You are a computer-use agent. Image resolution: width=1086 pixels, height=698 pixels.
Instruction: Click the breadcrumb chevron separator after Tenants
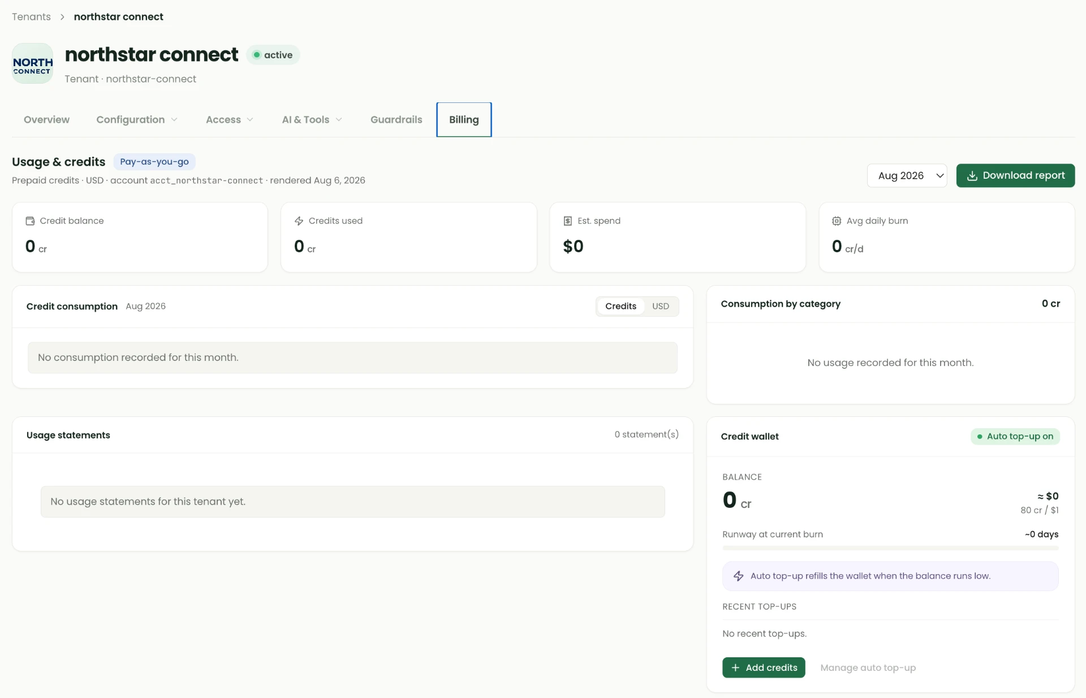pyautogui.click(x=62, y=17)
